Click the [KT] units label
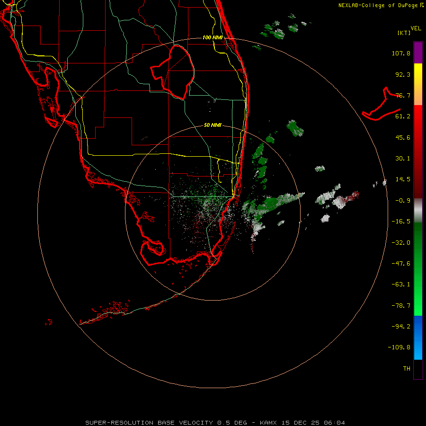The height and width of the screenshot is (426, 426). click(x=404, y=33)
